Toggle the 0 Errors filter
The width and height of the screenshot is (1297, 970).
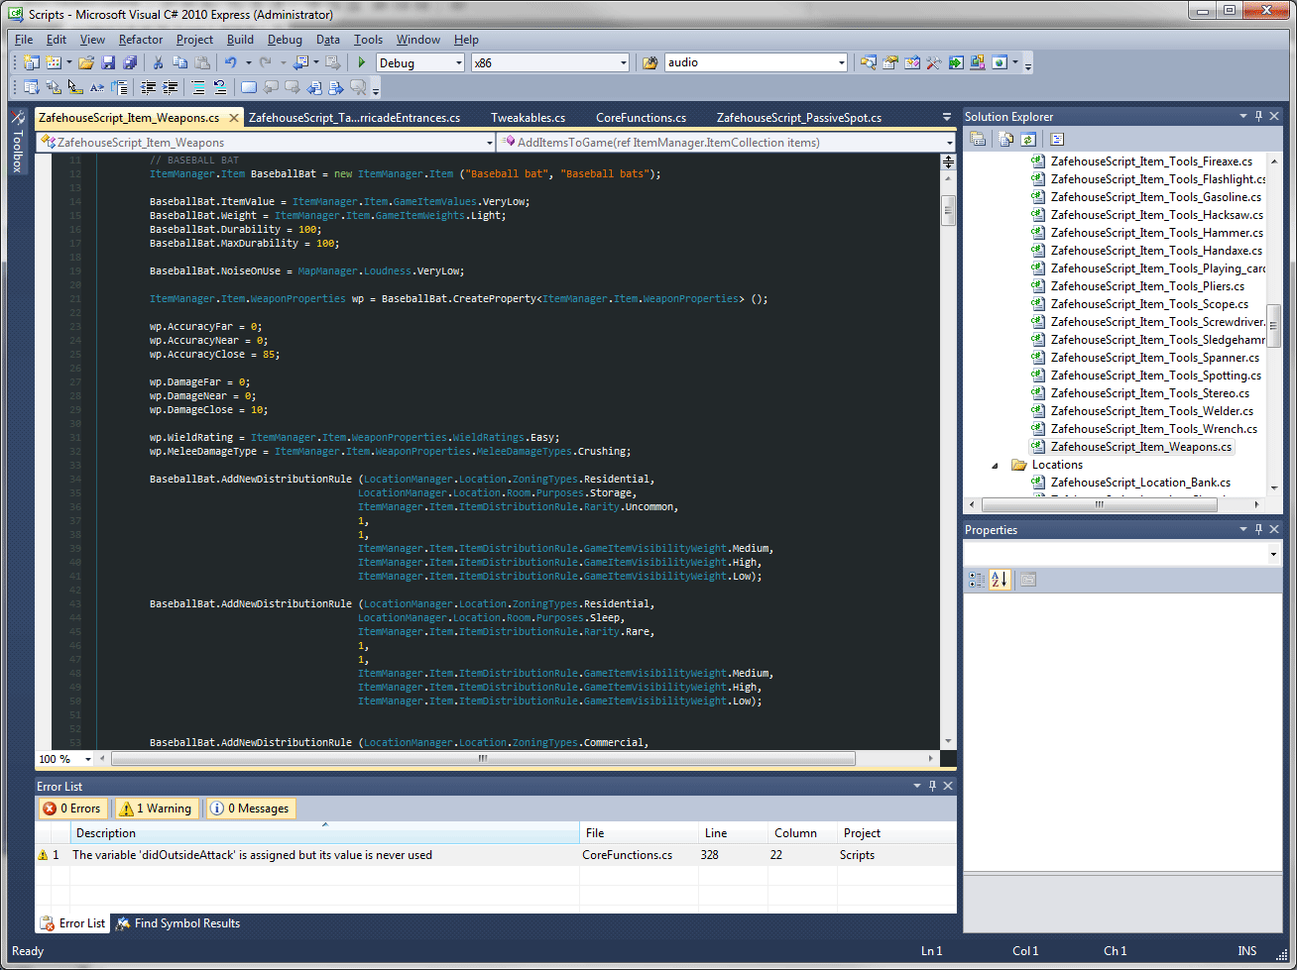coord(71,808)
